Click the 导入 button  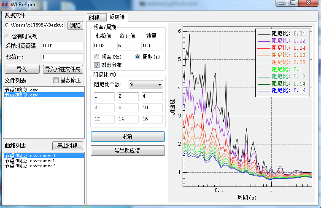coord(22,69)
